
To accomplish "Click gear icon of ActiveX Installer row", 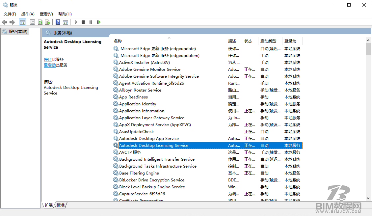I will point(116,63).
